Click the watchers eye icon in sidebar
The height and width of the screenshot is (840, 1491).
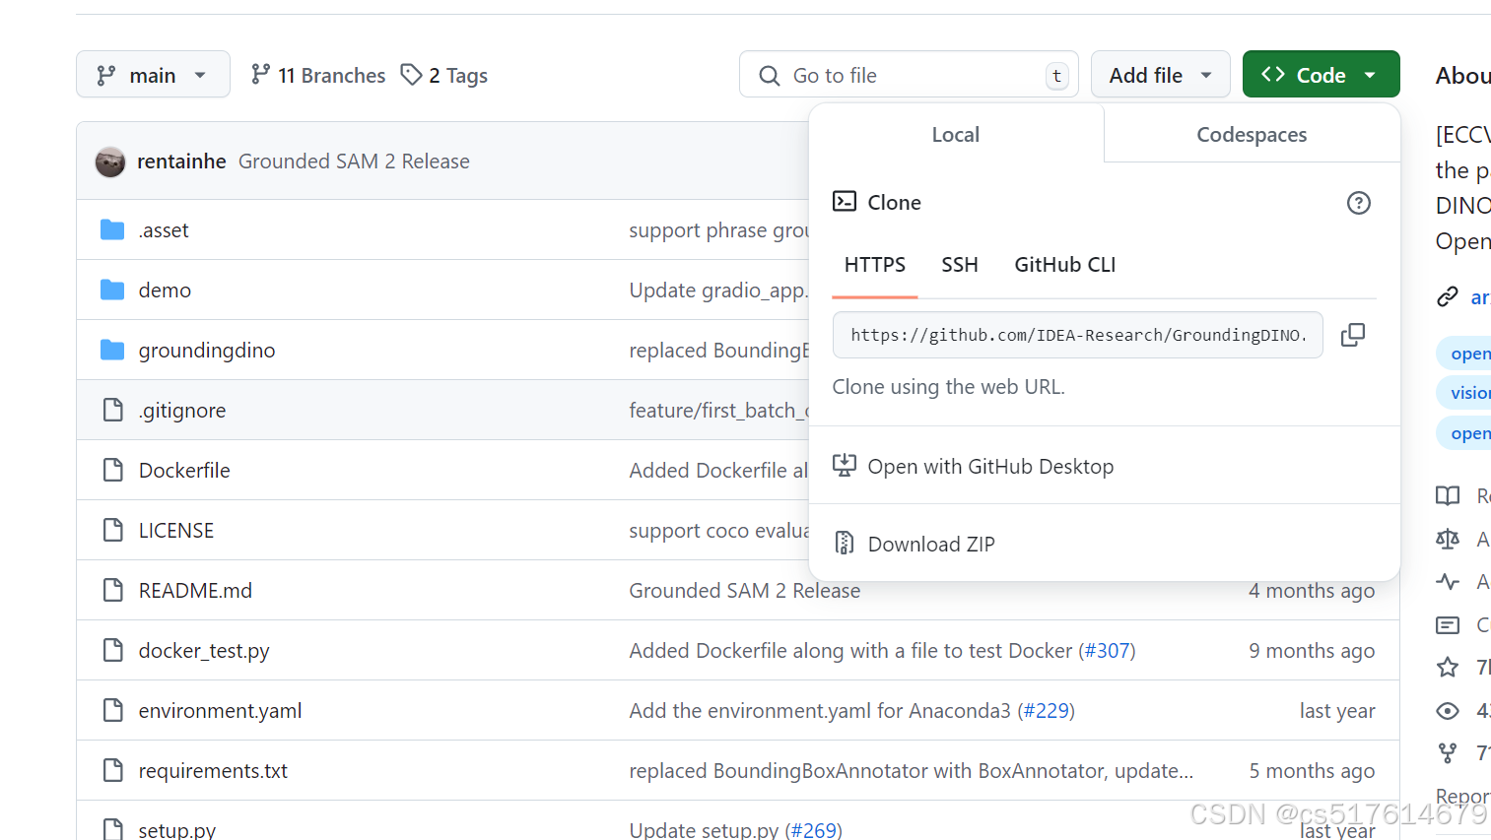tap(1448, 711)
